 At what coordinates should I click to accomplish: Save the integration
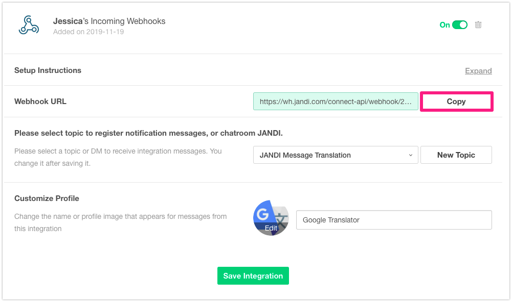(253, 276)
